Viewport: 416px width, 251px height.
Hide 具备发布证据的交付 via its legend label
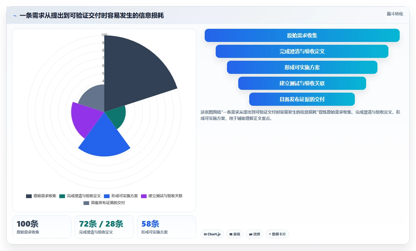click(x=108, y=203)
